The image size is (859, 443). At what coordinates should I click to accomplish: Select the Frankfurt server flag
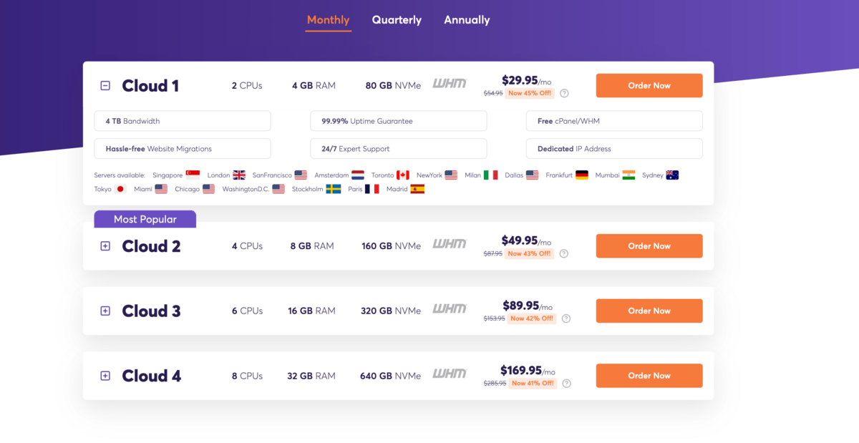pyautogui.click(x=581, y=174)
